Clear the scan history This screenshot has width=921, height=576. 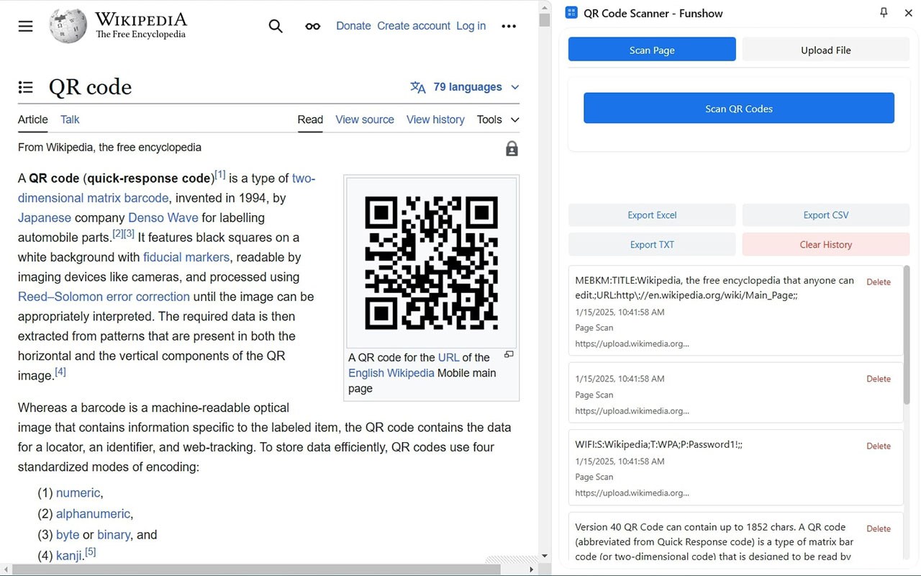[826, 244]
